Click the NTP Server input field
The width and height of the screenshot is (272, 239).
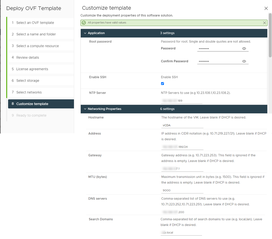[x=181, y=101]
